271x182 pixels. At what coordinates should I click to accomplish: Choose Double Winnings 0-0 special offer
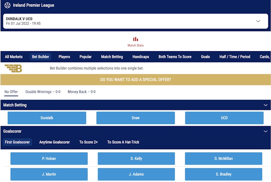pyautogui.click(x=43, y=92)
